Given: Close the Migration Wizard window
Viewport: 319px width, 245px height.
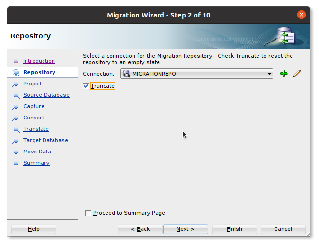Looking at the screenshot, I should pyautogui.click(x=301, y=15).
